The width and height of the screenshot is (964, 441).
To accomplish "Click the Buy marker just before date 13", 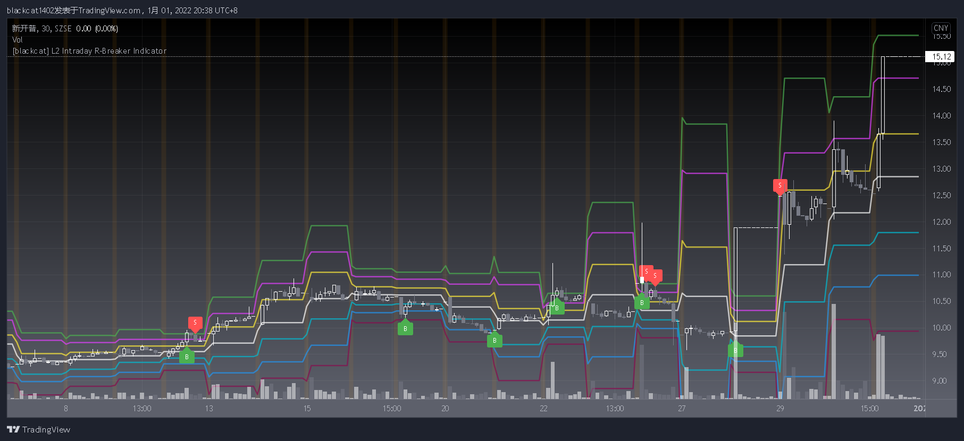I will (187, 356).
